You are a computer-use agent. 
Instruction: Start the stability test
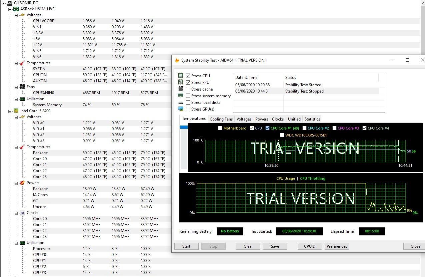pos(186,246)
